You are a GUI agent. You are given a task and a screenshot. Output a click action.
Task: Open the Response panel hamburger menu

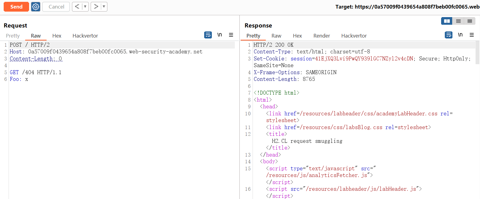[x=472, y=35]
